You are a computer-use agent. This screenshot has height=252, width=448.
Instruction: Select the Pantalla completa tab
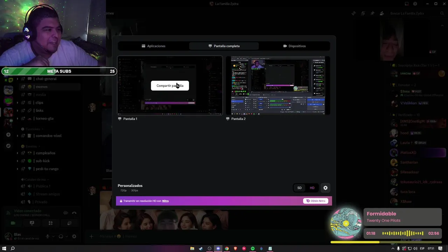click(224, 46)
